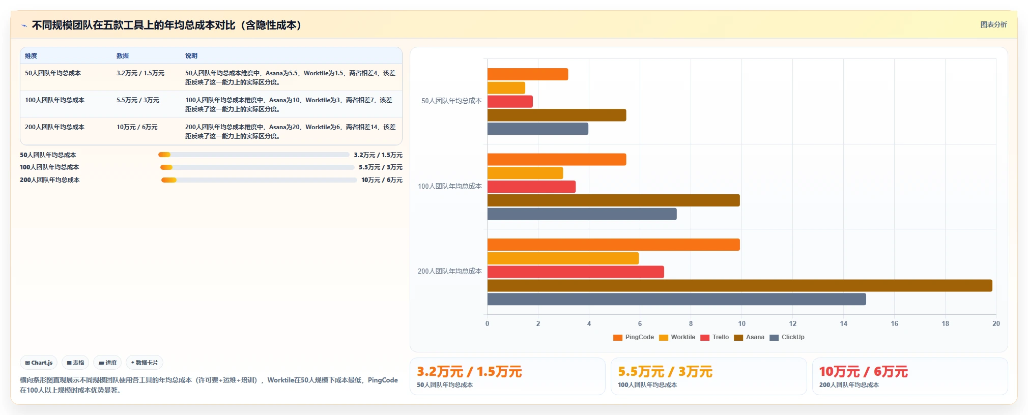
Task: Click the table data cell 5.5万元 / 3万元
Action: (x=138, y=100)
